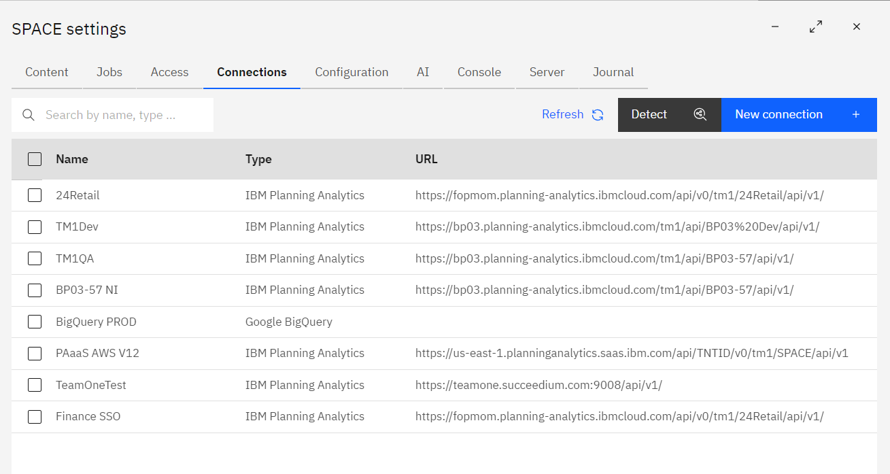Check the TM1QA connection checkbox
This screenshot has width=890, height=474.
click(35, 258)
